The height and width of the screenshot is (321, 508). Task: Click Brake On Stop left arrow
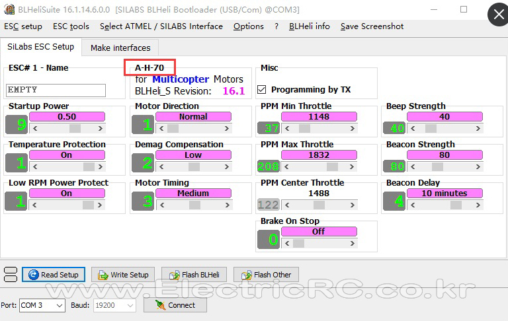click(x=287, y=243)
